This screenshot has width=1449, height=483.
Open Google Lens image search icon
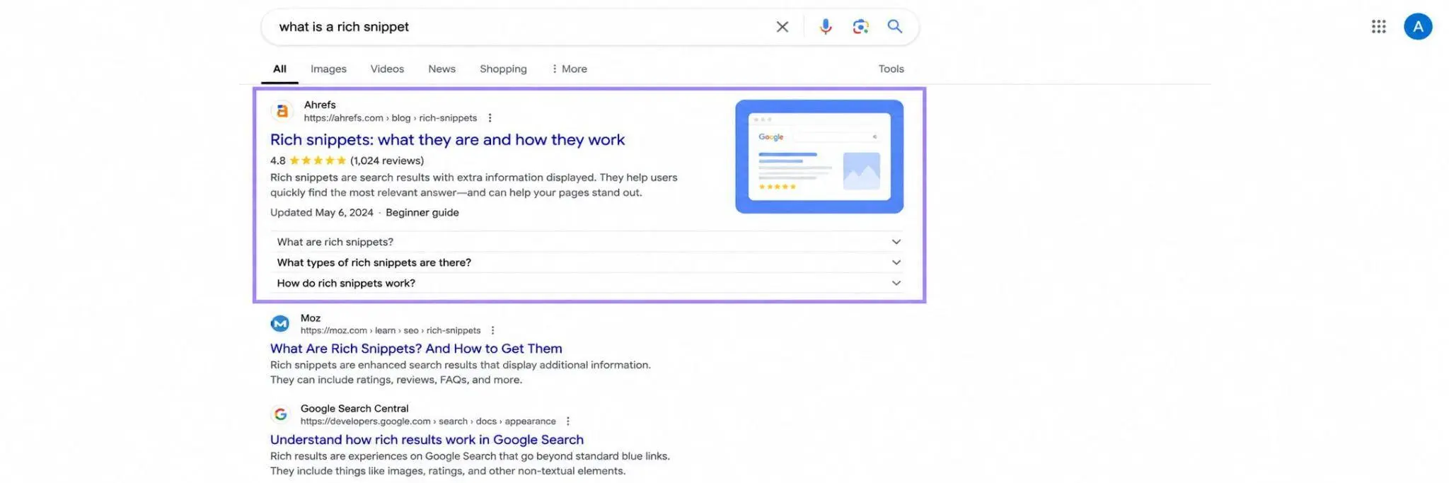[x=860, y=27]
